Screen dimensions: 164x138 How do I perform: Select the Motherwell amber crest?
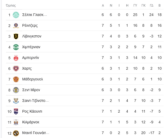[x=16, y=79]
